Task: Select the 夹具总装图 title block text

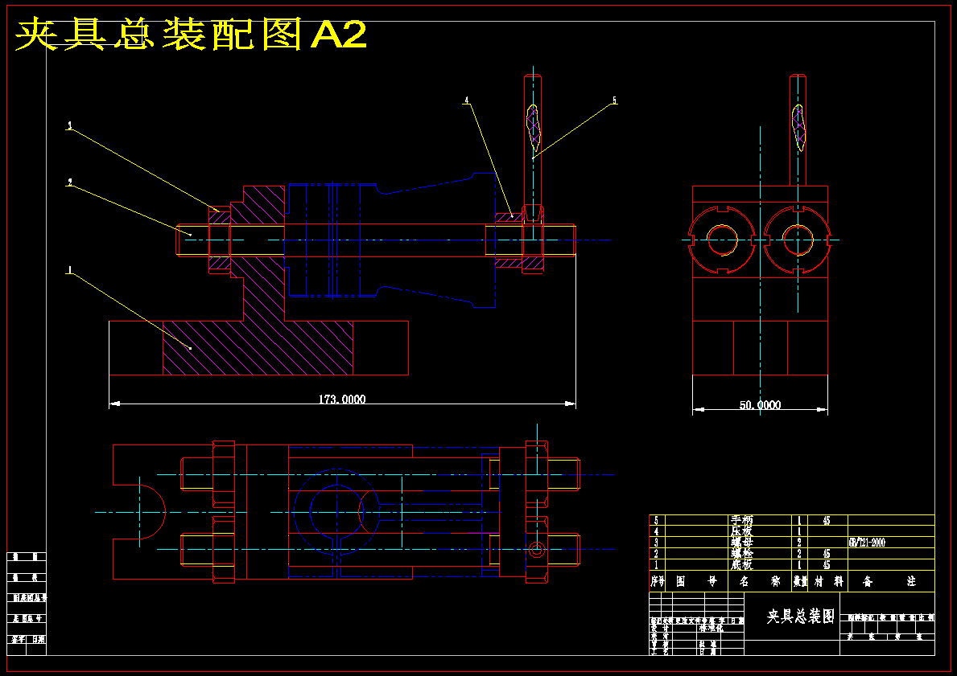Action: pos(800,617)
